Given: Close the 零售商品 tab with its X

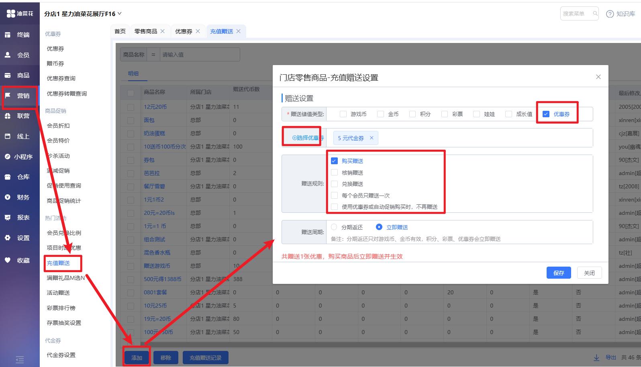Looking at the screenshot, I should [162, 31].
